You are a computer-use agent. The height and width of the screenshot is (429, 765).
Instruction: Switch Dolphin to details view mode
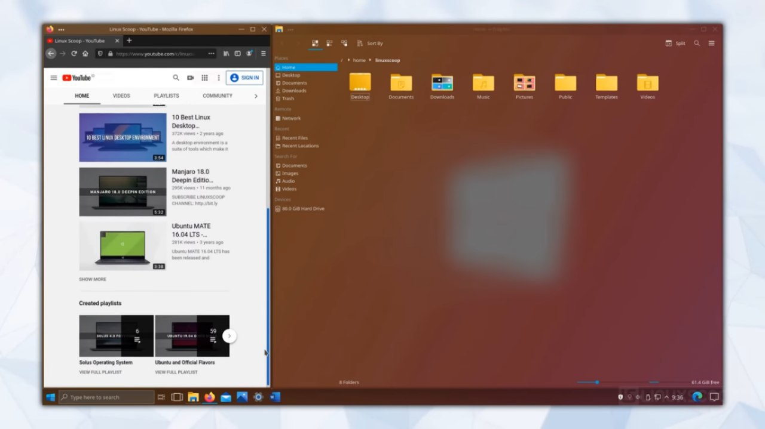(344, 43)
